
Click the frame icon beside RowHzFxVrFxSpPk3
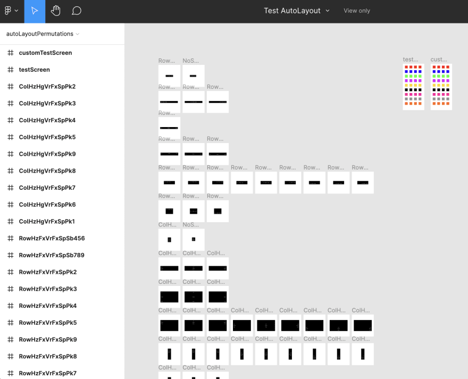[x=11, y=289]
